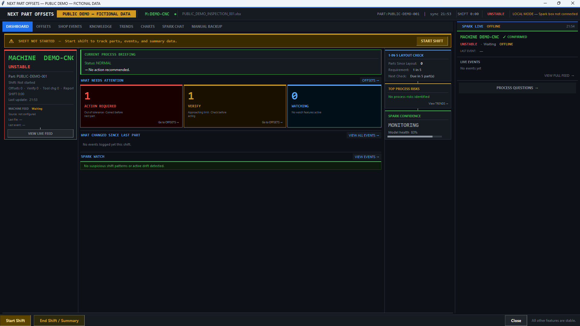Click the Model health progress bar
This screenshot has width=580, height=326.
pos(415,137)
